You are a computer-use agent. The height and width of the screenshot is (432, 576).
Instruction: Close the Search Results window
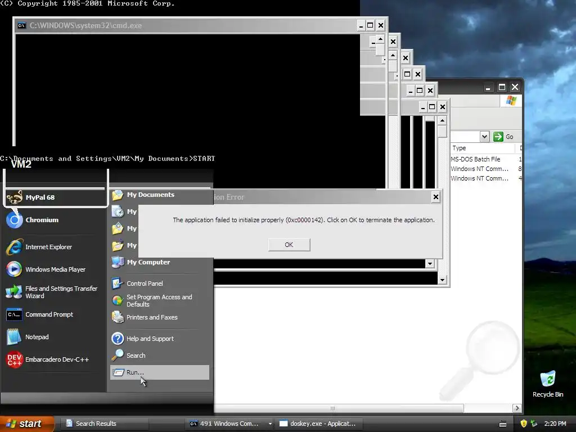click(x=515, y=87)
